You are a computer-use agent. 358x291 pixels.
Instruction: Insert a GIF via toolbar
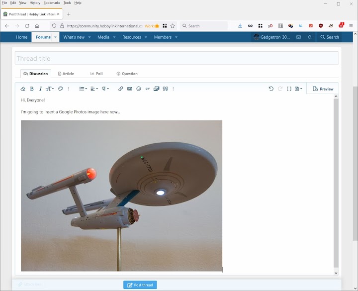click(148, 89)
